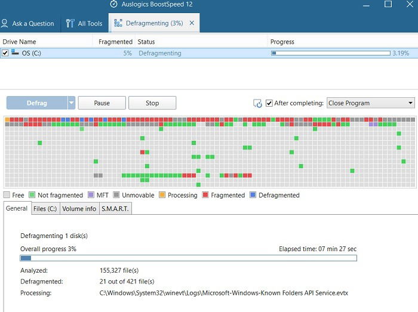Click the Status column header
The image size is (418, 312).
201,42
